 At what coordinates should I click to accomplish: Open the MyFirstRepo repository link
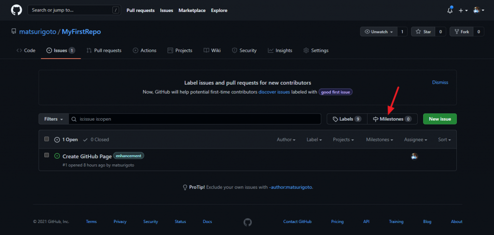(x=81, y=32)
